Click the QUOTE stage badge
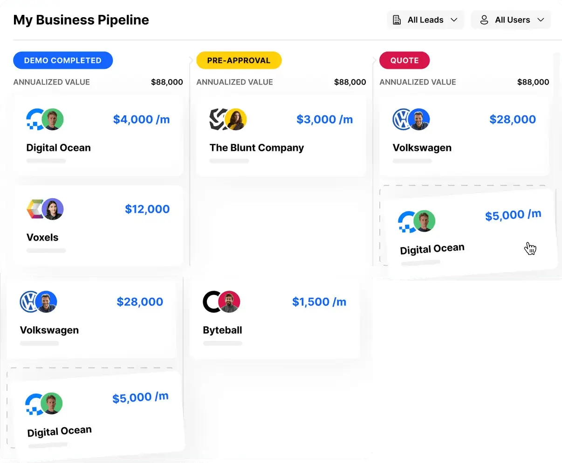 (x=404, y=60)
